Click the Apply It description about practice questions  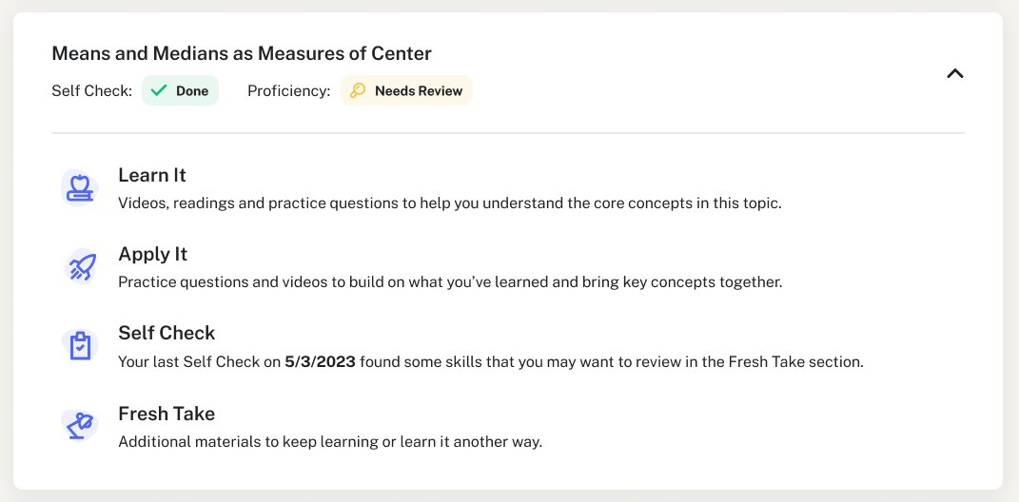coord(449,282)
